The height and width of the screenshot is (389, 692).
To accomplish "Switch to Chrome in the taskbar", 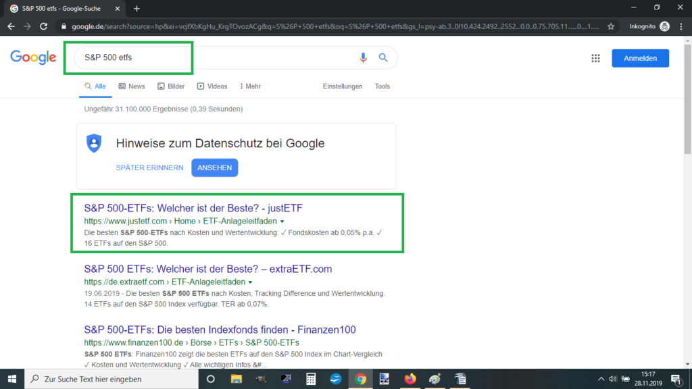I will 361,379.
